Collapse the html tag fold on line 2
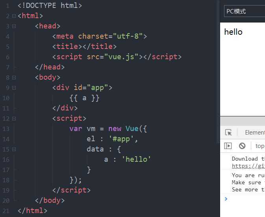 (14, 16)
